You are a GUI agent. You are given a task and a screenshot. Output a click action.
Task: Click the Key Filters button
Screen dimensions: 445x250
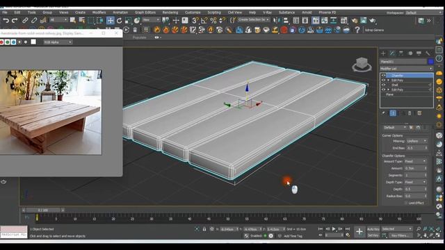(400, 235)
